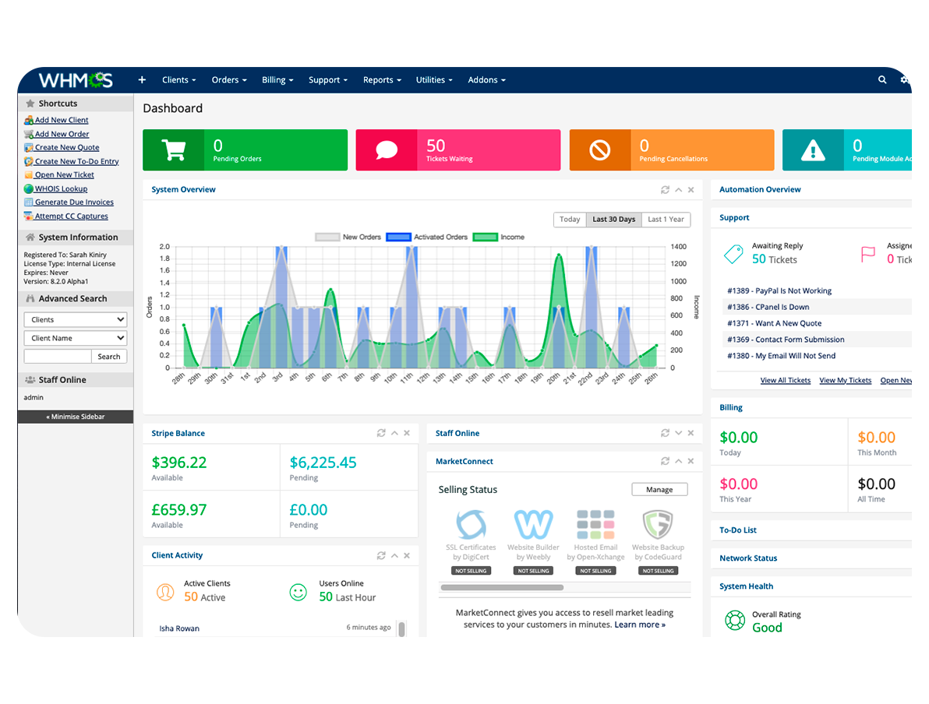Viewport: 929px width, 704px height.
Task: Open the Utilities menu
Action: (x=433, y=79)
